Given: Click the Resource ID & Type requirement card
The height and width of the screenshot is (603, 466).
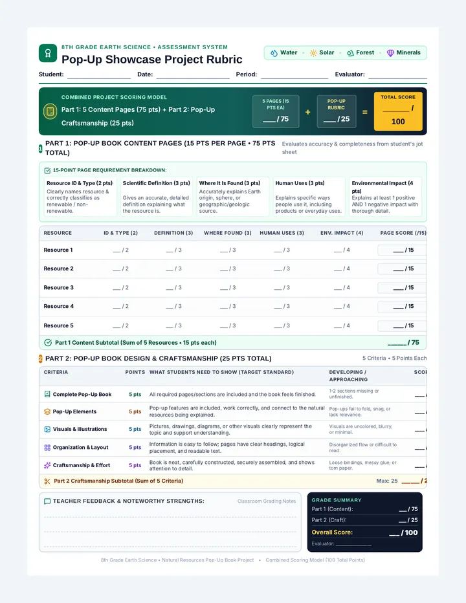Looking at the screenshot, I should [x=80, y=197].
